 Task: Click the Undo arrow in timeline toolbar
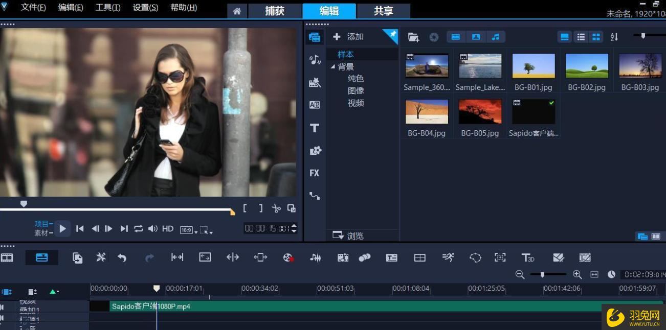tap(122, 258)
